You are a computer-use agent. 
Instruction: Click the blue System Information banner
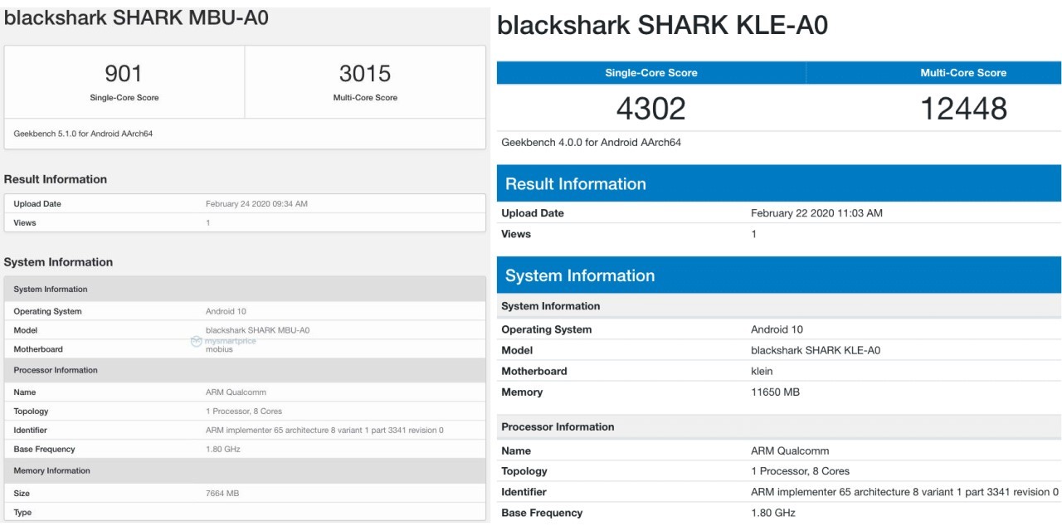click(x=779, y=275)
